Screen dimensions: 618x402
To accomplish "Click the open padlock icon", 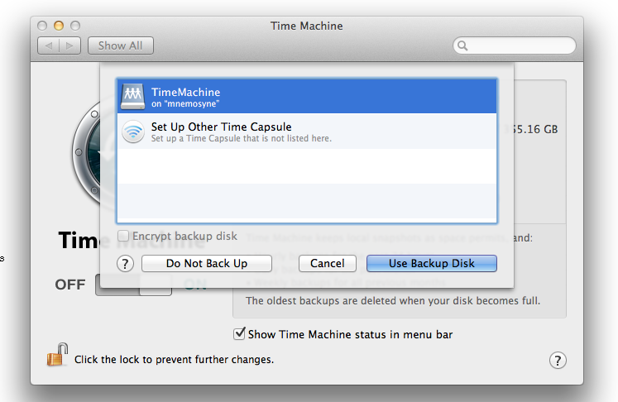I will pyautogui.click(x=58, y=355).
